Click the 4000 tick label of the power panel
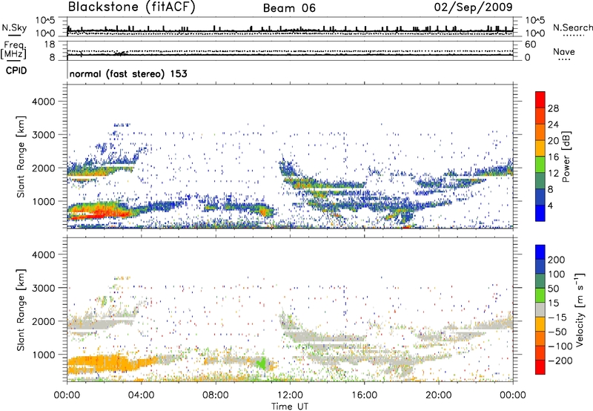This screenshot has width=593, height=411. coord(44,102)
